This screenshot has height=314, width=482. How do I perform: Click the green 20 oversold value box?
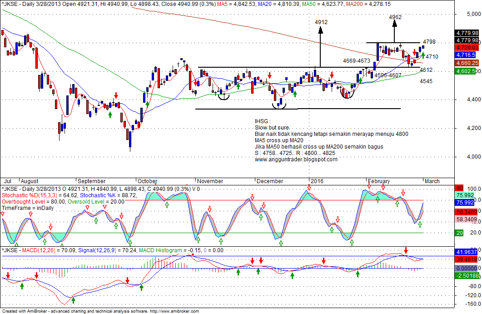click(x=459, y=233)
